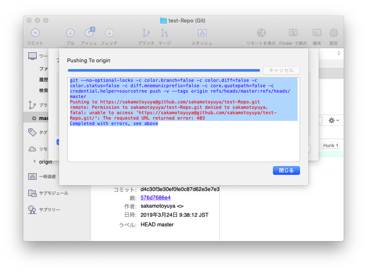Open the ブランチ (Branch) tool

point(146,33)
